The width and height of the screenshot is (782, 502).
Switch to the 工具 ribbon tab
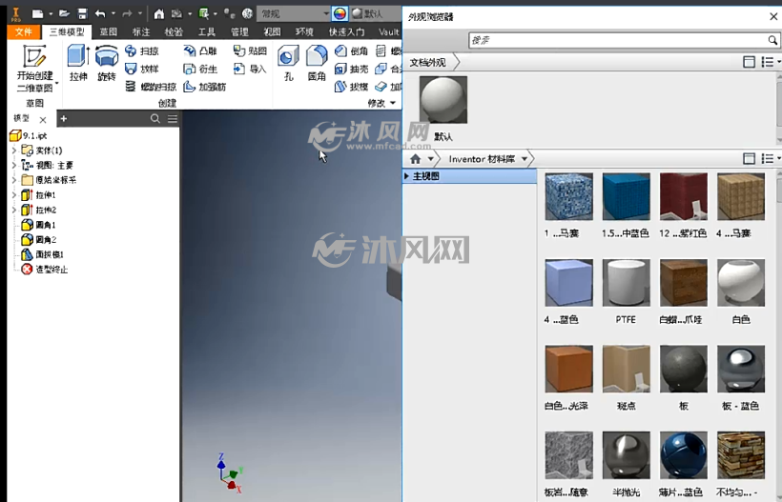pyautogui.click(x=207, y=31)
